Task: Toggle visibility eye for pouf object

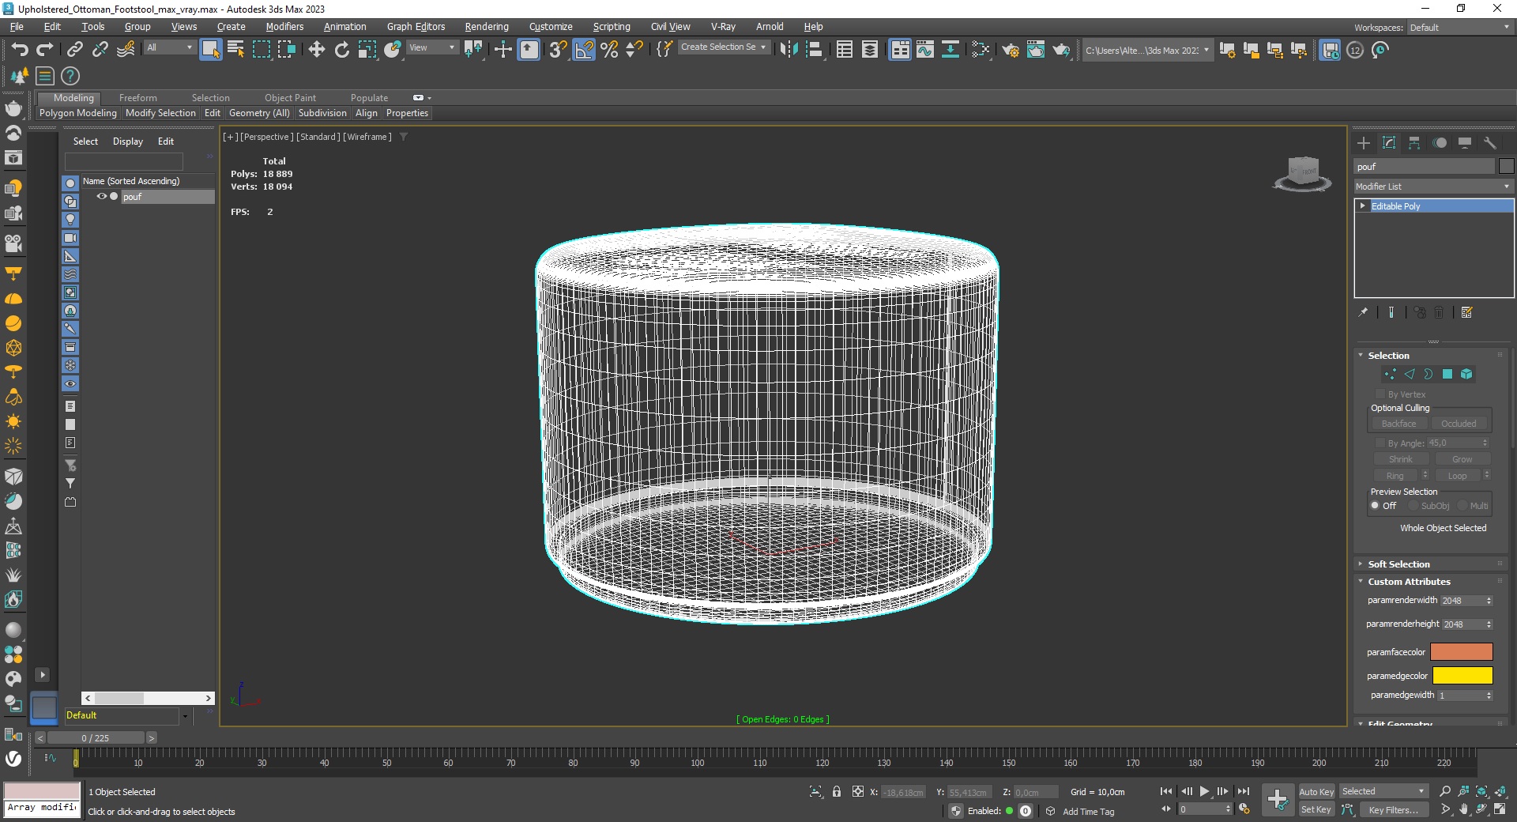Action: click(x=101, y=197)
